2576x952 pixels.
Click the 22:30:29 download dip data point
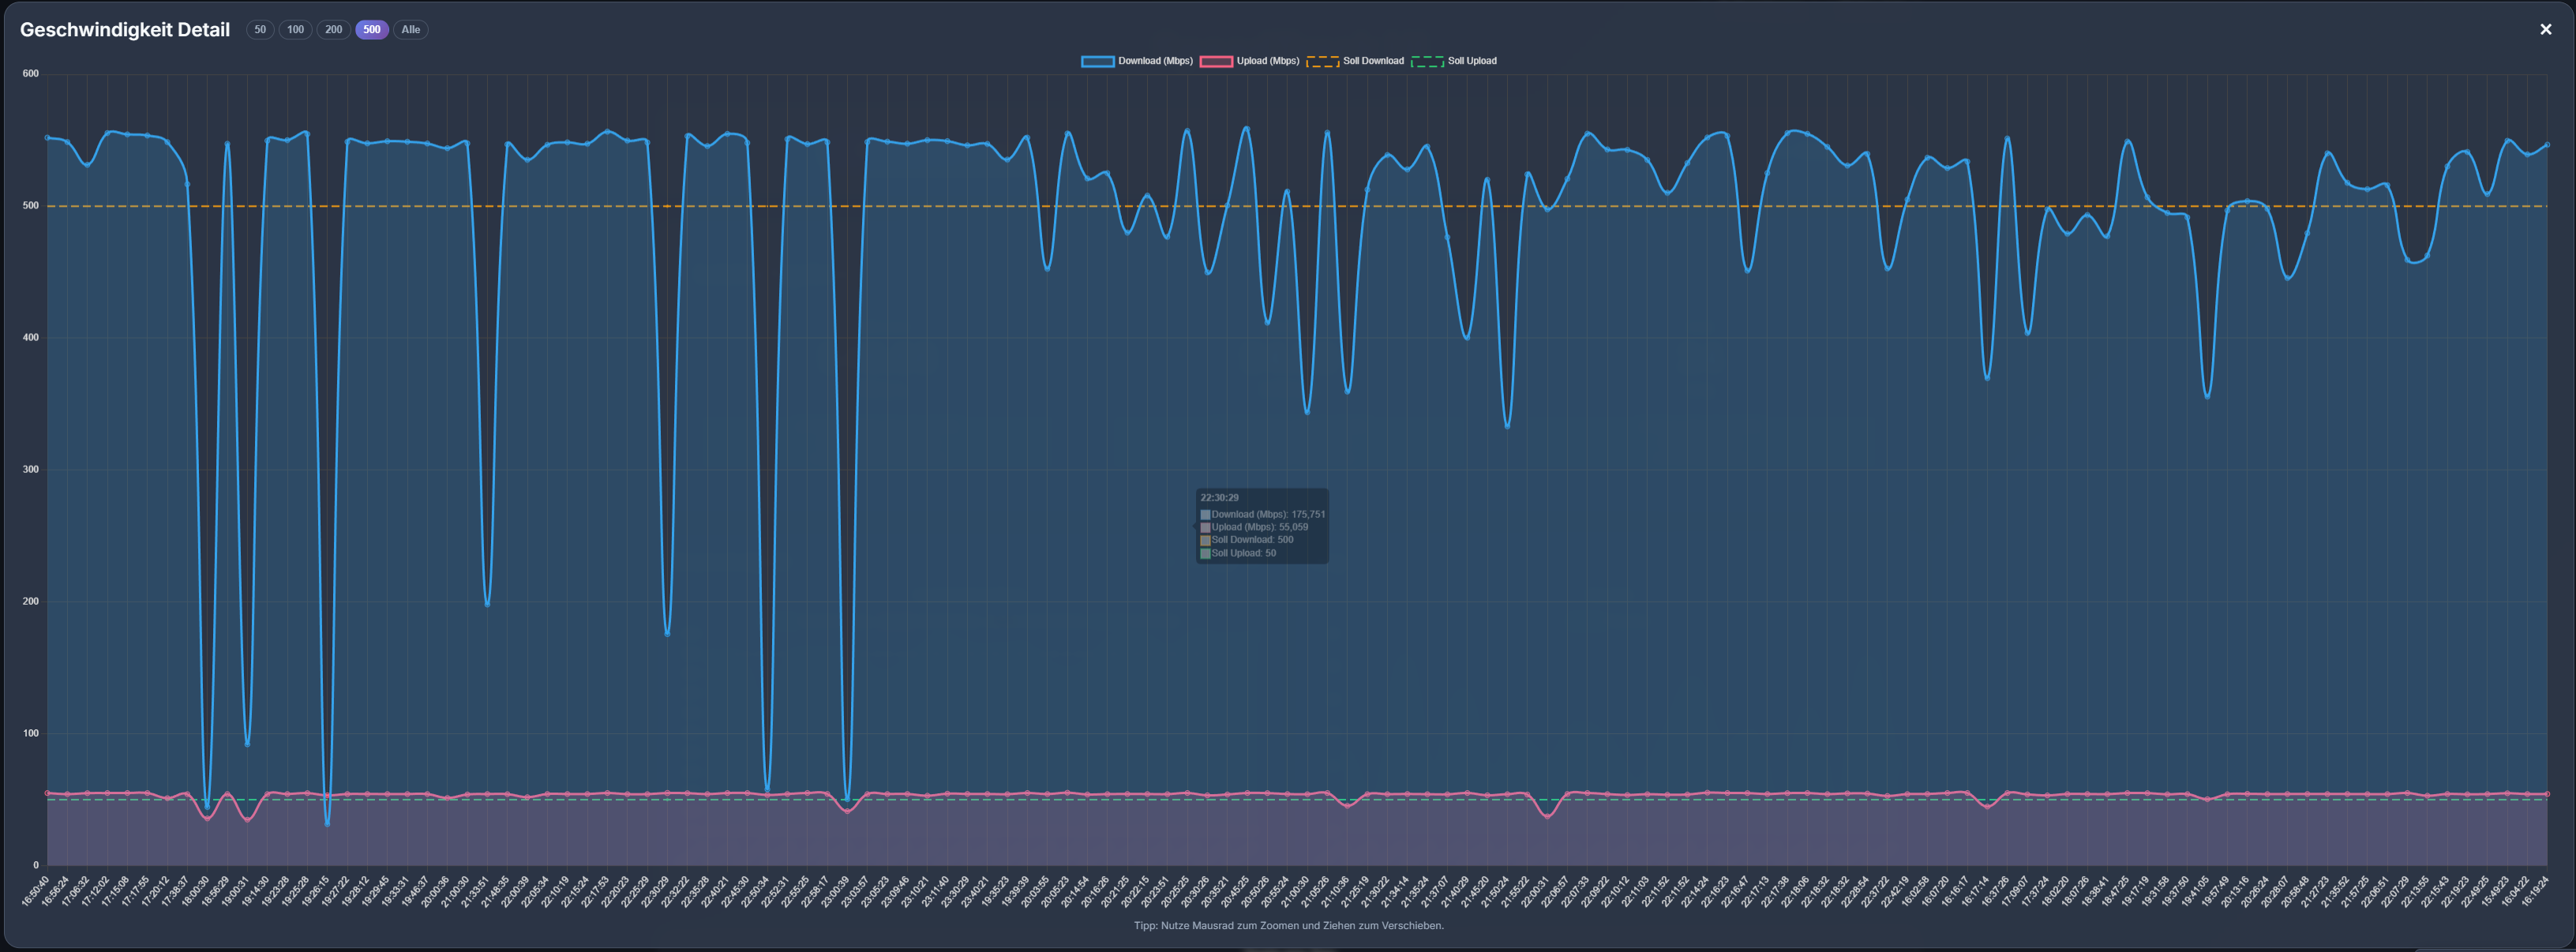(667, 634)
